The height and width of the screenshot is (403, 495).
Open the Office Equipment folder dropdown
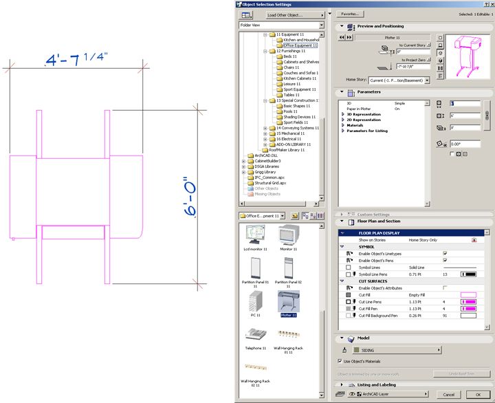262,216
